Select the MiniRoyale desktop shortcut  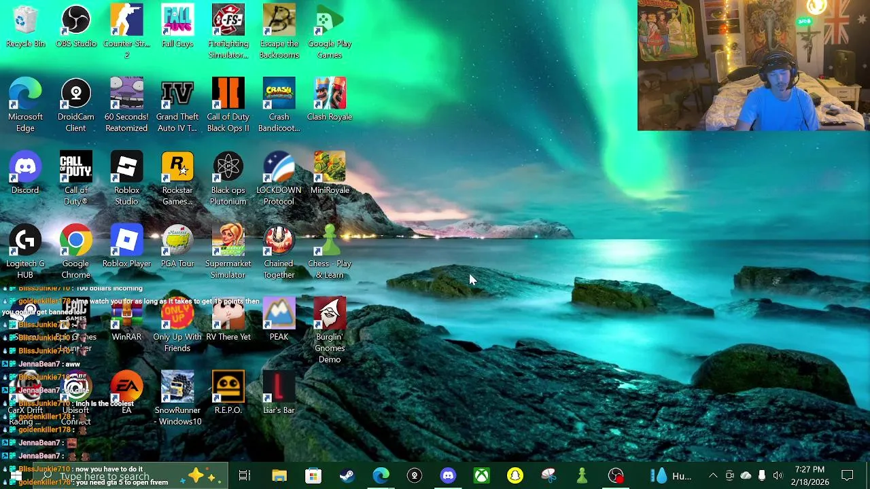click(330, 174)
